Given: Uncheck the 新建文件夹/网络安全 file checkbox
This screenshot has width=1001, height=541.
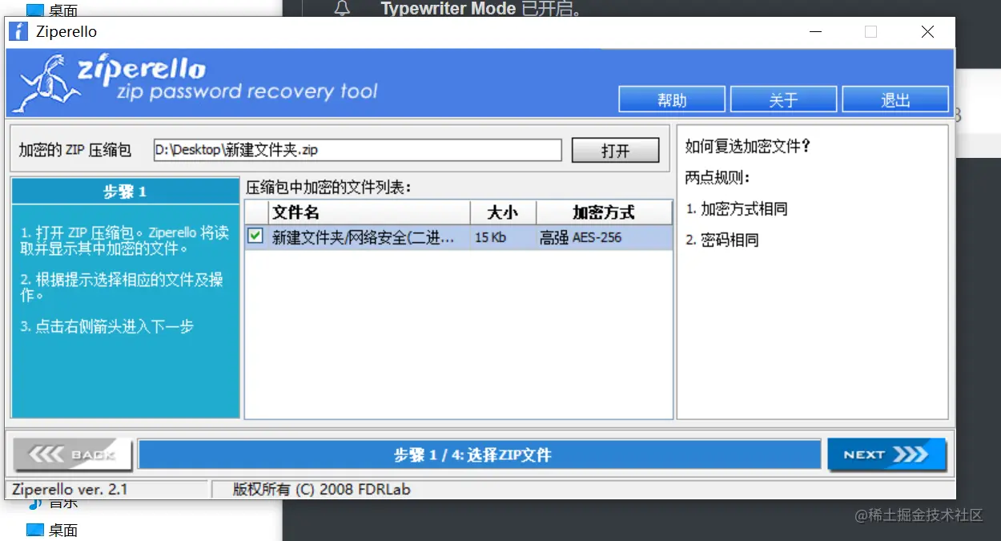Looking at the screenshot, I should 255,236.
